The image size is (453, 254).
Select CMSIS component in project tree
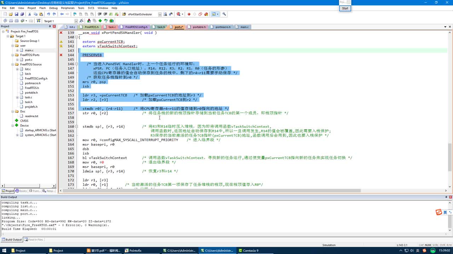click(24, 121)
